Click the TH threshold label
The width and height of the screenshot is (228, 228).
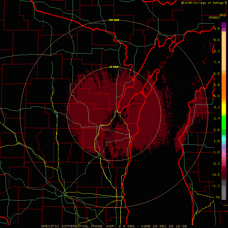(x=218, y=197)
